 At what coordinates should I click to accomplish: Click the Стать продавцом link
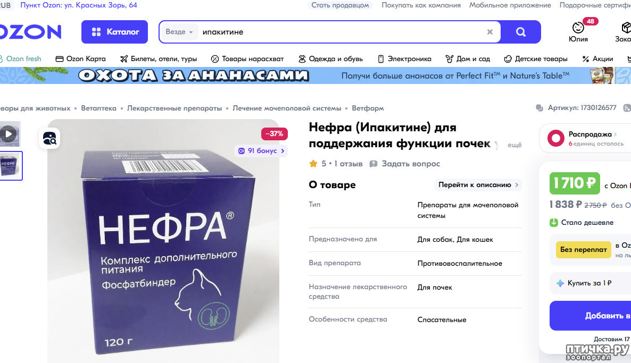pos(340,5)
